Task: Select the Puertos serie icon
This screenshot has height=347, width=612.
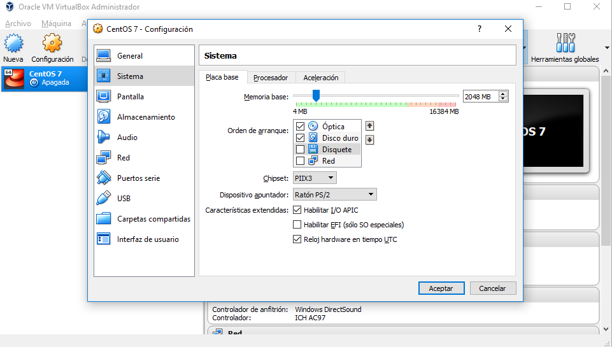Action: [x=104, y=178]
